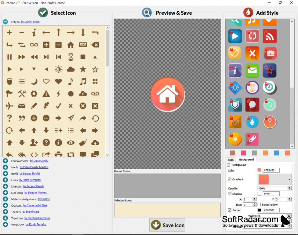298x235 pixels.
Task: Open the border color black swatch
Action: [259, 210]
